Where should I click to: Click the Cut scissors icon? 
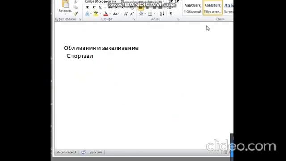coord(76,2)
